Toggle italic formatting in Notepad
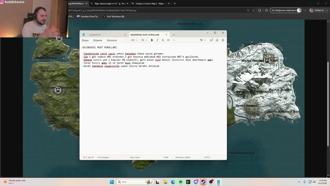The height and width of the screenshot is (186, 330). click(x=157, y=40)
